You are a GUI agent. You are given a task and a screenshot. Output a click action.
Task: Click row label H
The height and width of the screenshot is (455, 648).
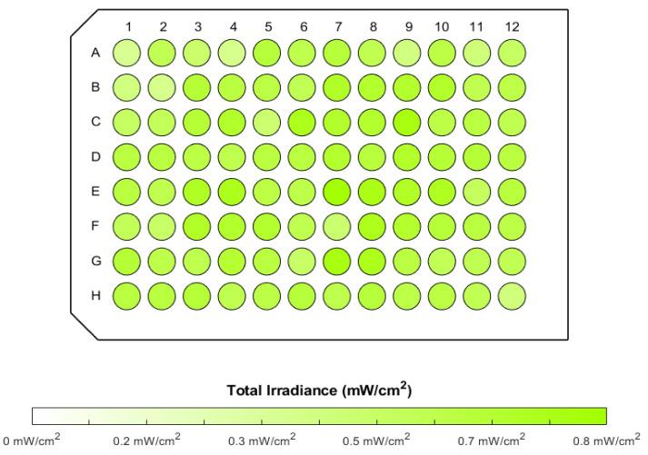tap(95, 295)
